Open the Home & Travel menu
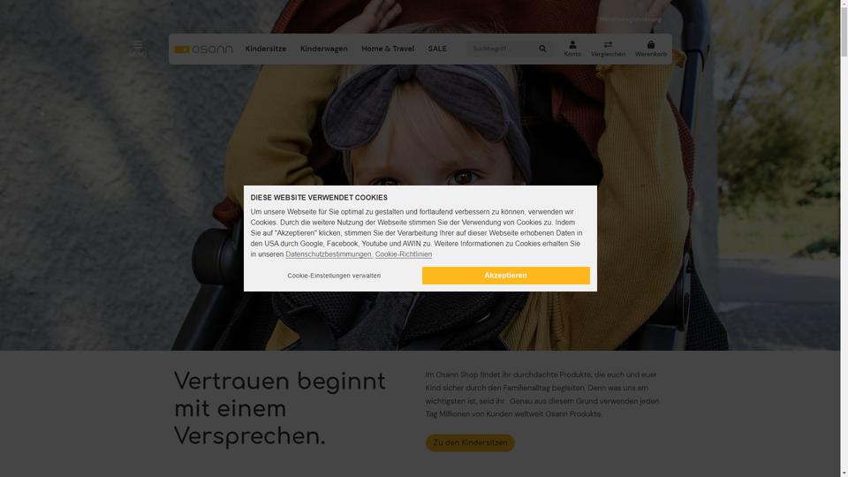848x477 pixels. 388,49
